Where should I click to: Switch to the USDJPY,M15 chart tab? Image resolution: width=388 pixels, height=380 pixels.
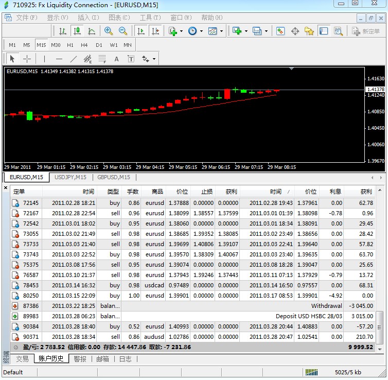point(70,178)
